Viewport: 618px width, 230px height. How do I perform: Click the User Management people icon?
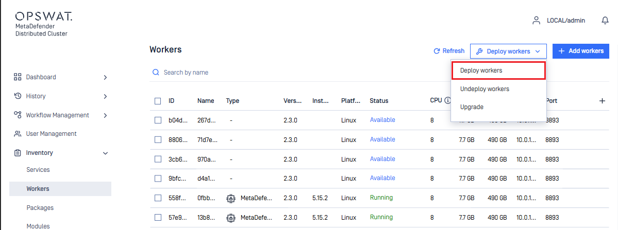click(x=18, y=134)
